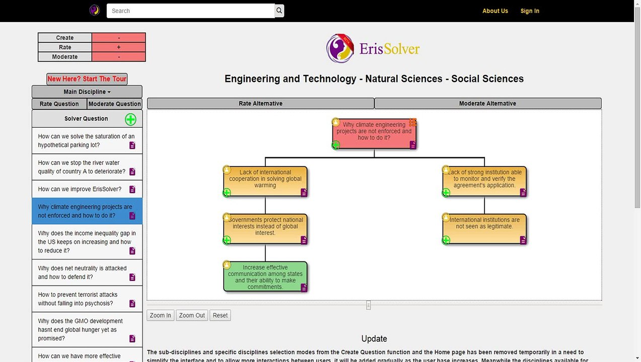
Task: Toggle the Moderate row red cell
Action: coord(119,57)
